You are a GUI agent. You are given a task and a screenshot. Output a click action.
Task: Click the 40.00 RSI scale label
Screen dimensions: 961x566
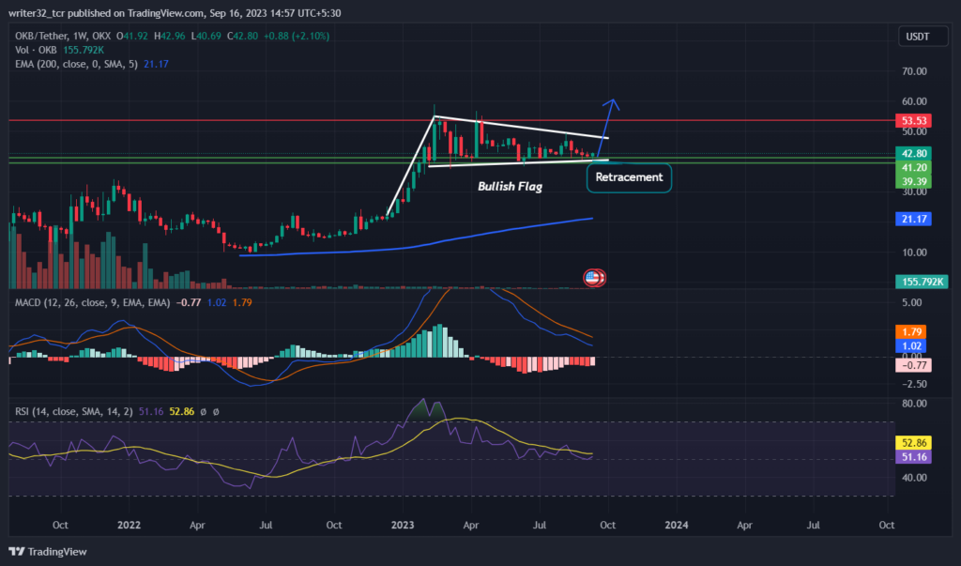click(x=914, y=477)
